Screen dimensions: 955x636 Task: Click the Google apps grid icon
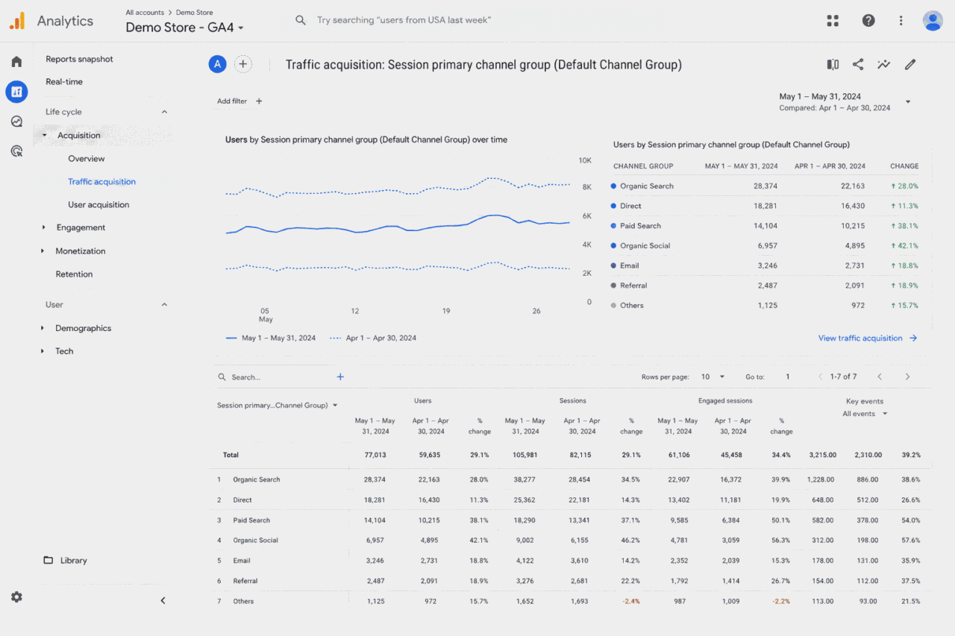coord(833,21)
